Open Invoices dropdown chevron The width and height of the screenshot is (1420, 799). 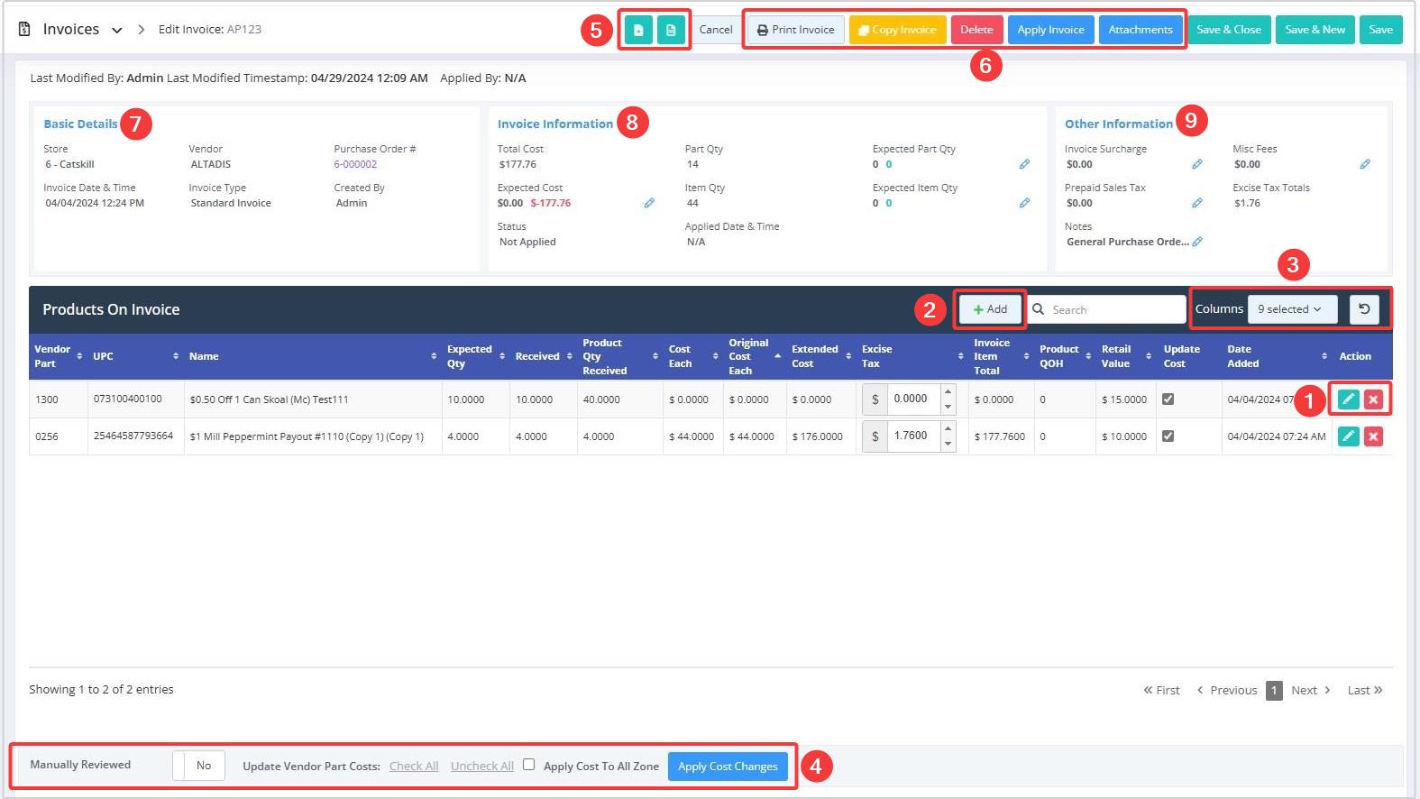pyautogui.click(x=117, y=30)
